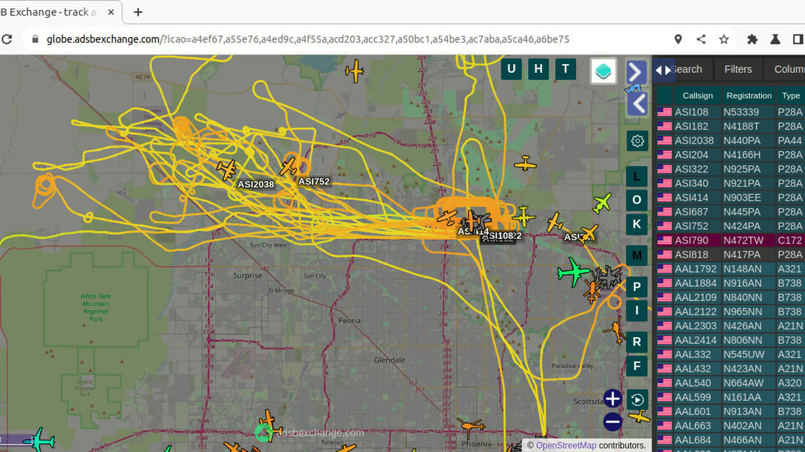Image resolution: width=805 pixels, height=452 pixels.
Task: Toggle the browser side panel icon
Action: (797, 39)
